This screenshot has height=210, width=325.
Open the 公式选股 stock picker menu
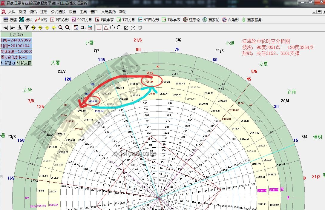click(57, 12)
